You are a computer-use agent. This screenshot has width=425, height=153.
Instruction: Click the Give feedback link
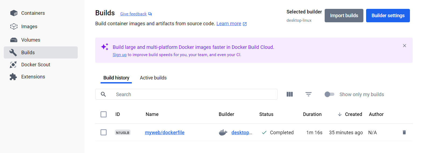pos(133,14)
